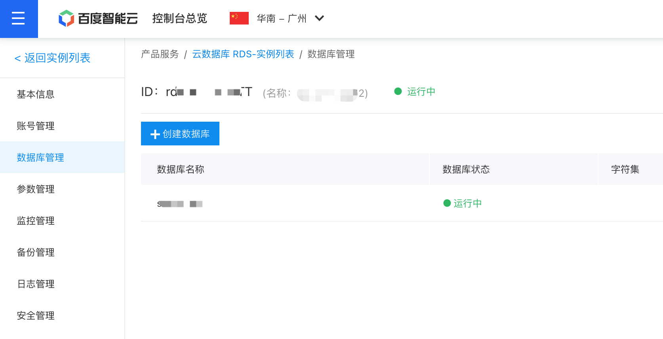The height and width of the screenshot is (339, 663).
Task: Open the hamburger navigation menu
Action: (x=19, y=19)
